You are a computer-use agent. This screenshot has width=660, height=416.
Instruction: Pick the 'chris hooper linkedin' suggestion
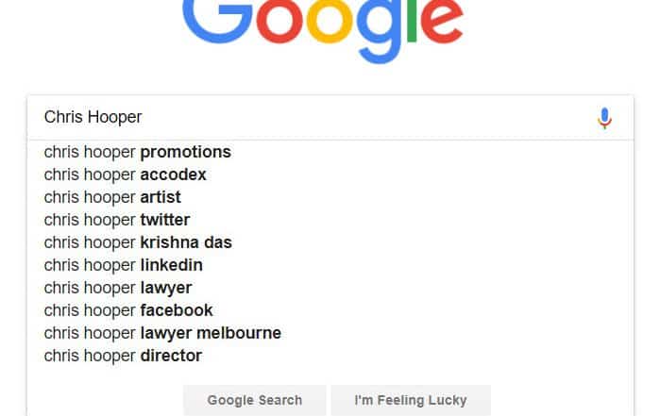(124, 265)
